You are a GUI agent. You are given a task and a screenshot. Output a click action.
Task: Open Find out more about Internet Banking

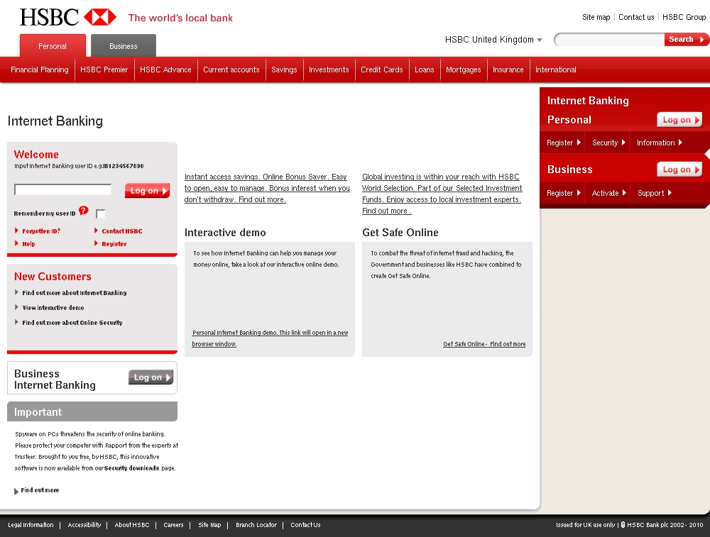point(75,293)
